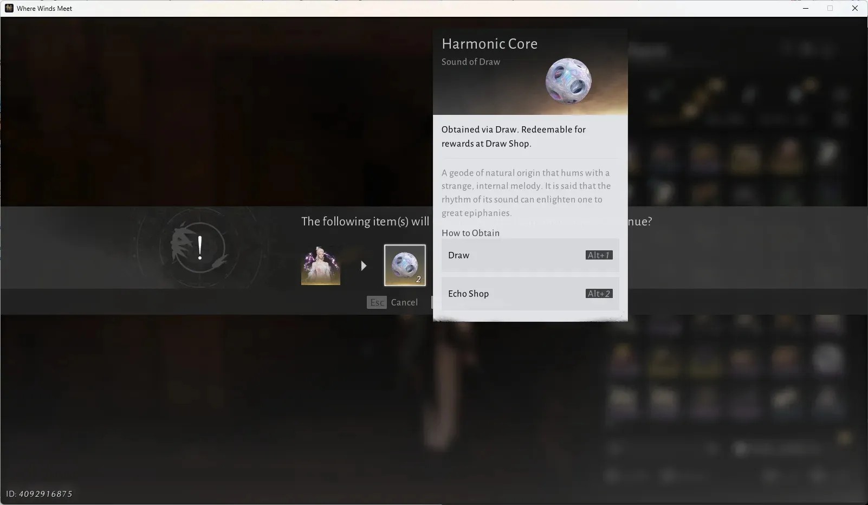
Task: Minimize the Where Winds Meet window
Action: pos(806,8)
